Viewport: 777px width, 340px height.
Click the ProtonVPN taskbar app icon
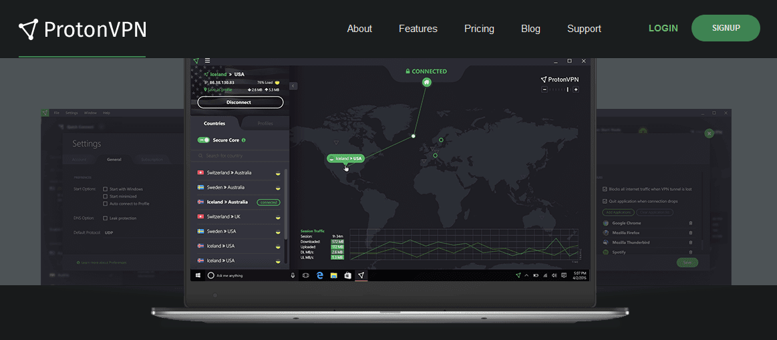361,276
